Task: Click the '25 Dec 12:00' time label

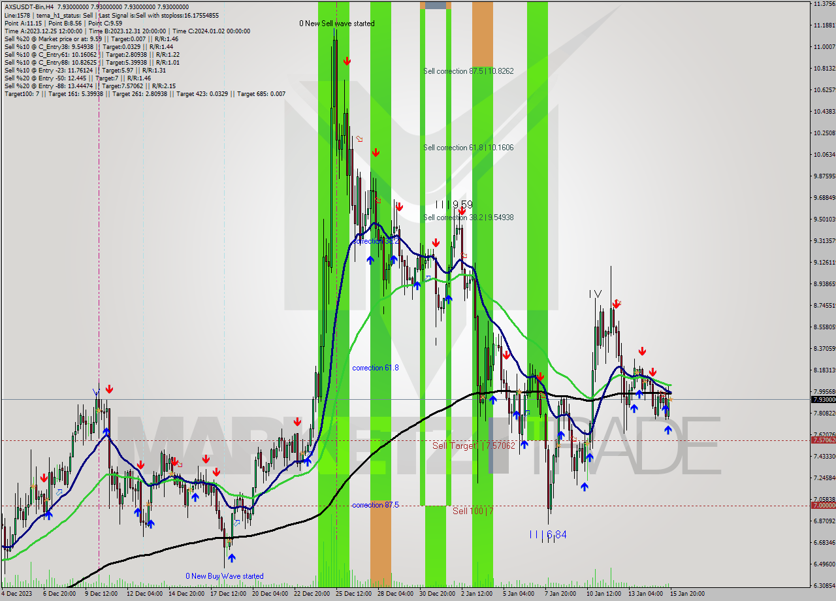Action: coord(353,594)
